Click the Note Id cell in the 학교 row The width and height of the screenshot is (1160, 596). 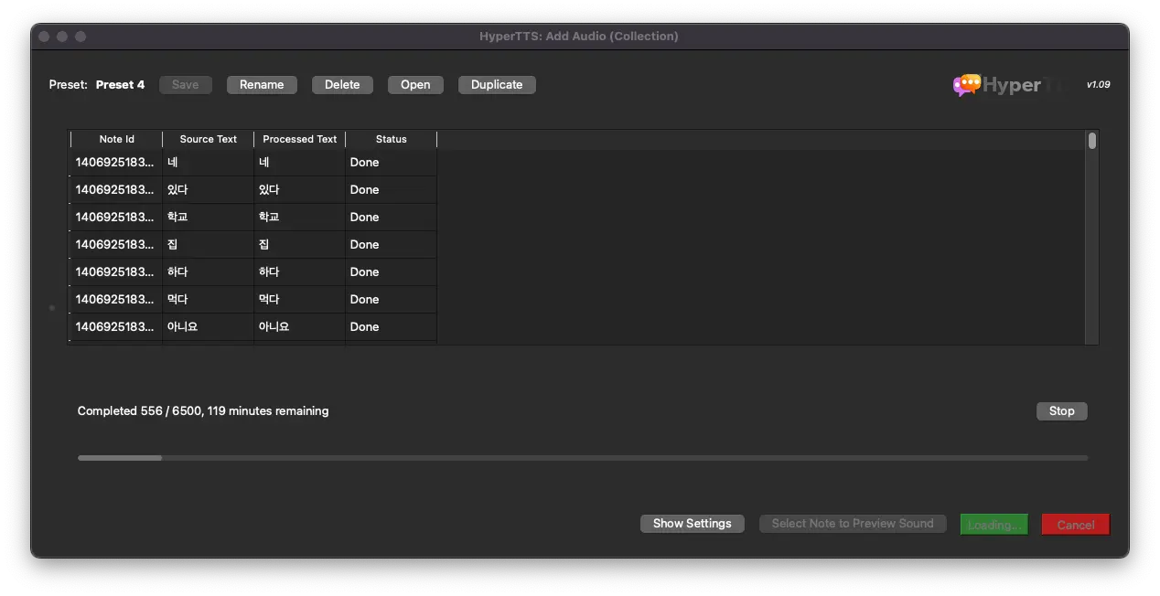(x=116, y=218)
